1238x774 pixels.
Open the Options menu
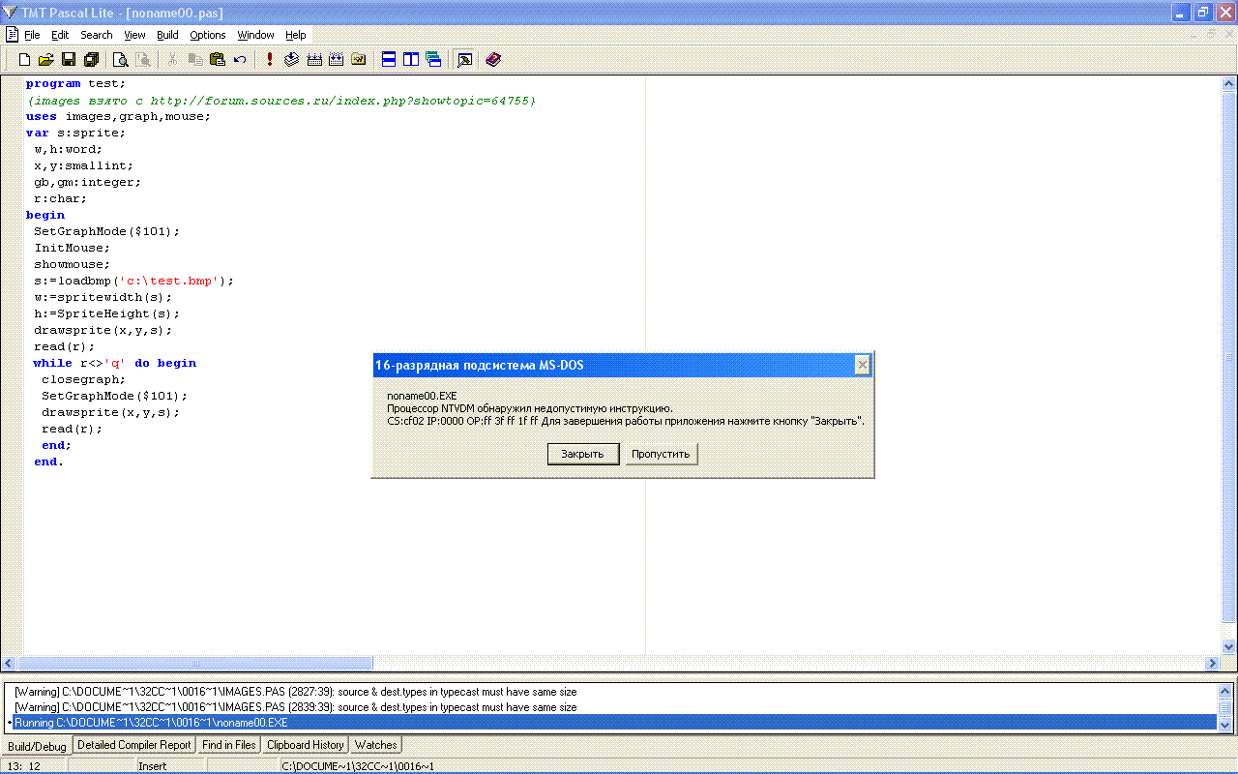[207, 35]
